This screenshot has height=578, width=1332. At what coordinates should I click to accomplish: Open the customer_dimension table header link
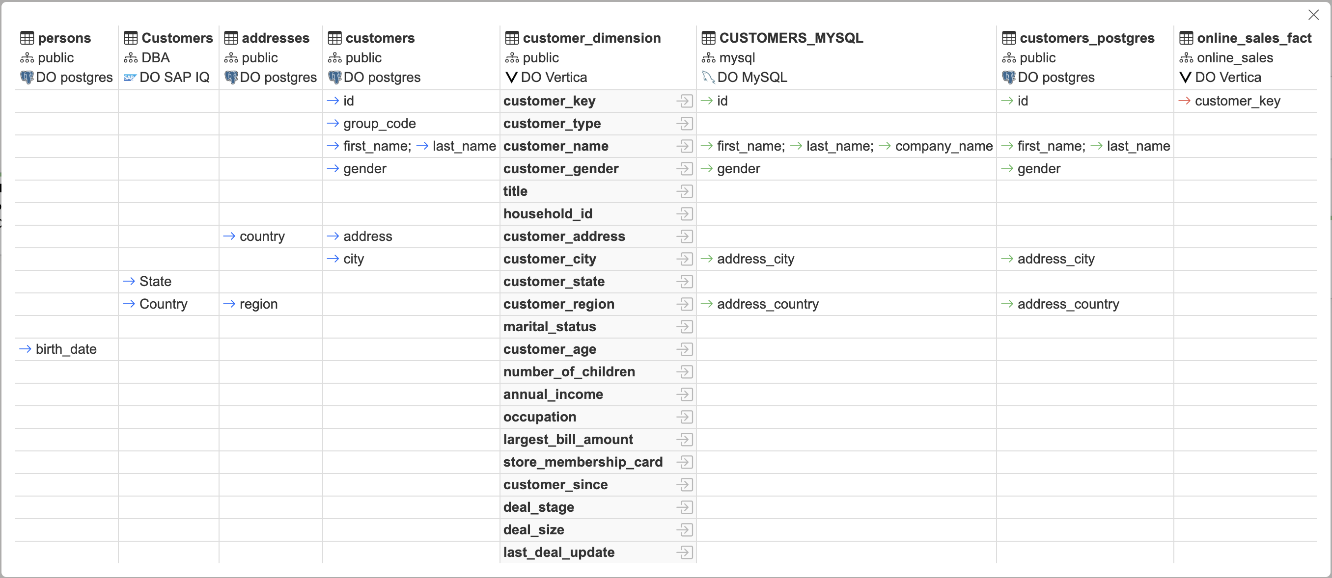coord(591,38)
